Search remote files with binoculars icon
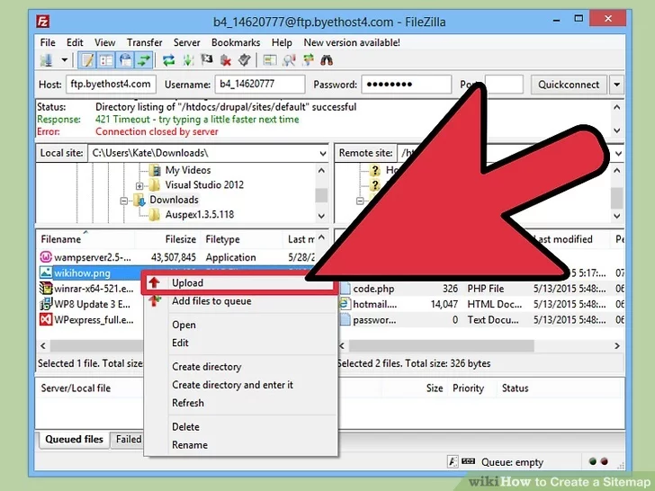Screen dimensions: 655x491 point(327,60)
